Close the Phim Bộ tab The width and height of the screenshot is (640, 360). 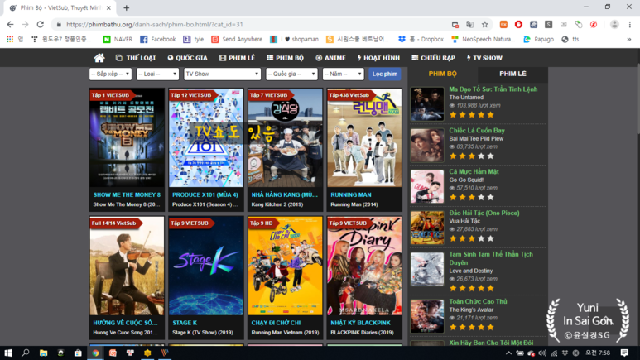108,7
